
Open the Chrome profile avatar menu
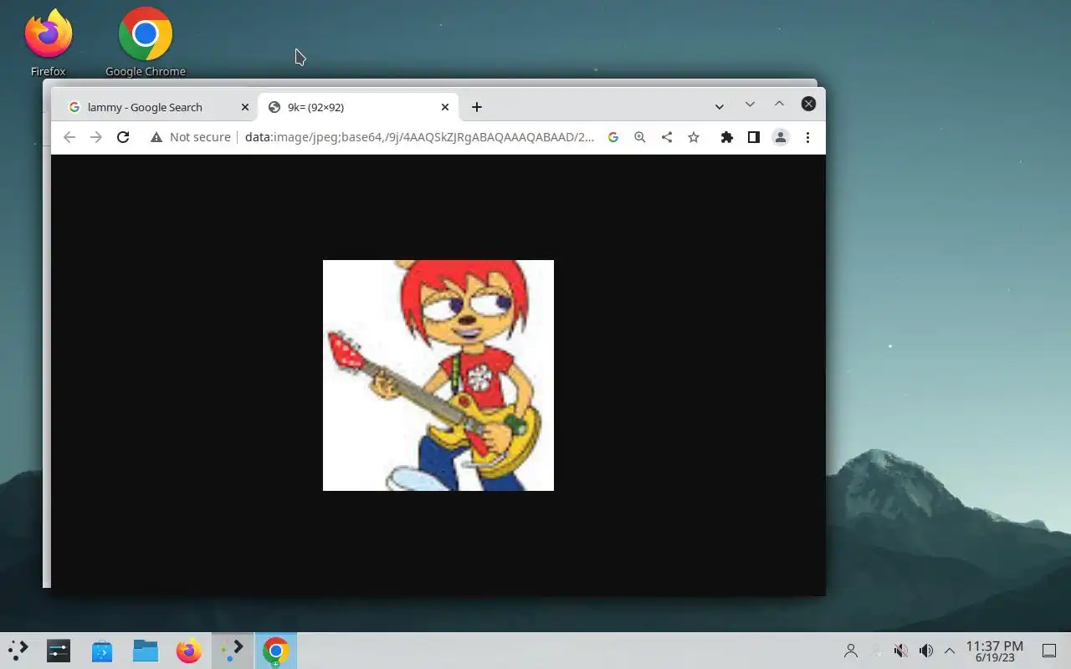[x=781, y=137]
